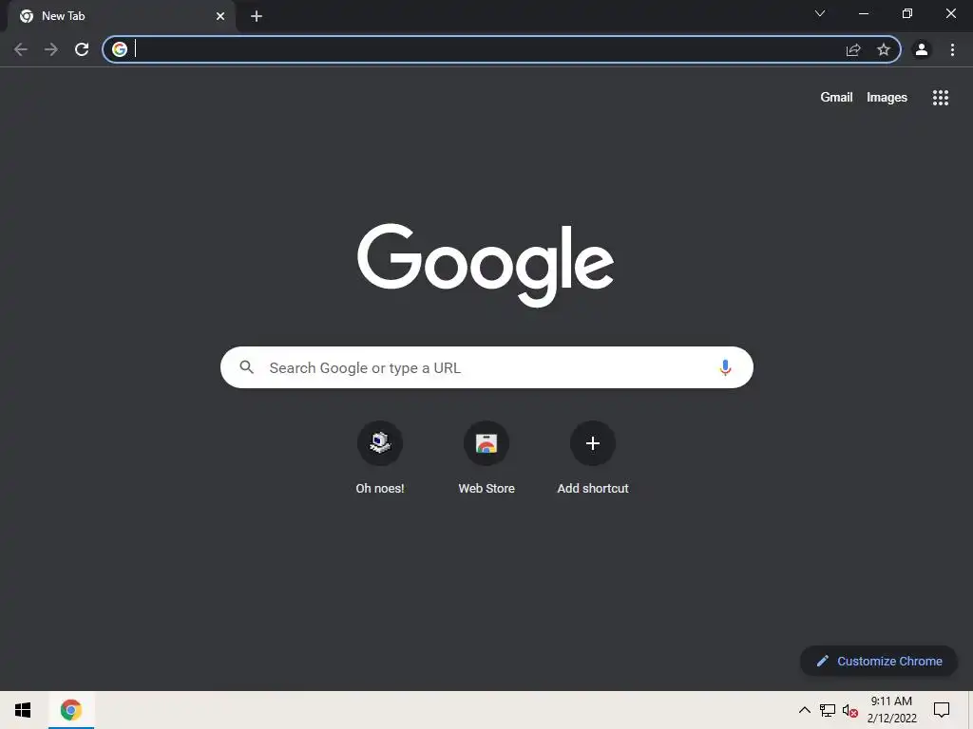Image resolution: width=973 pixels, height=729 pixels.
Task: Open a new tab with plus button
Action: 257,16
